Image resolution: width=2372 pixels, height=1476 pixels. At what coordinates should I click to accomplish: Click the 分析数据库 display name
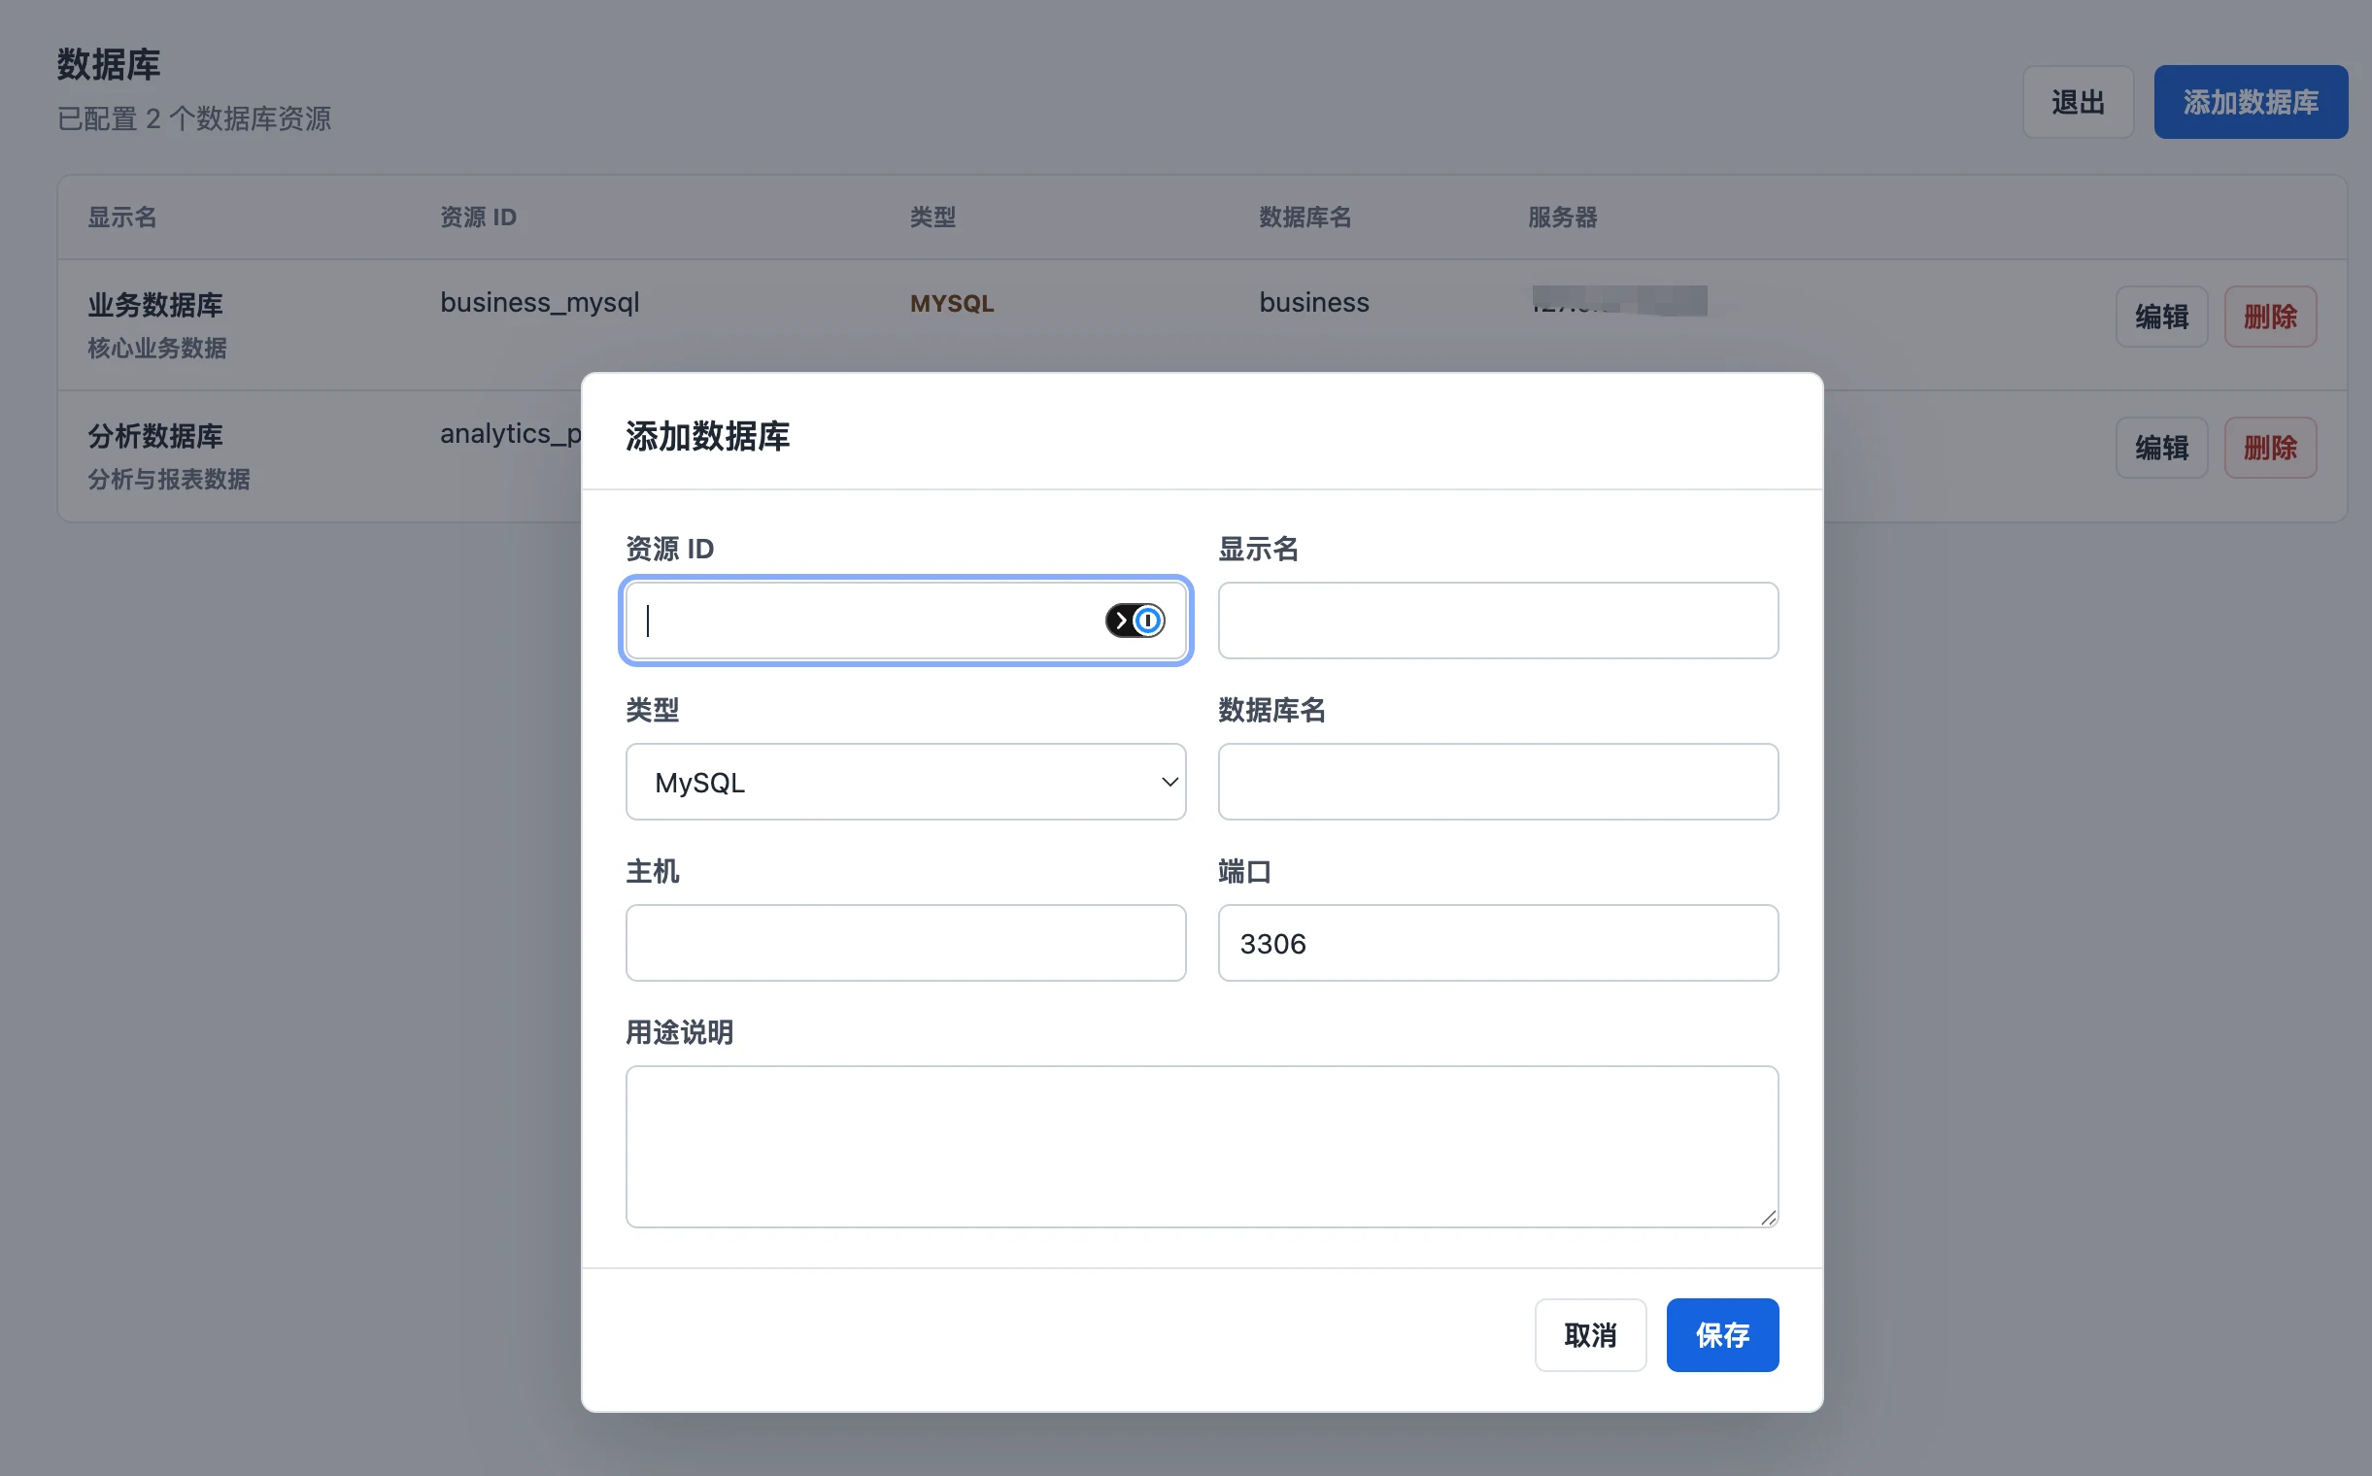[155, 436]
